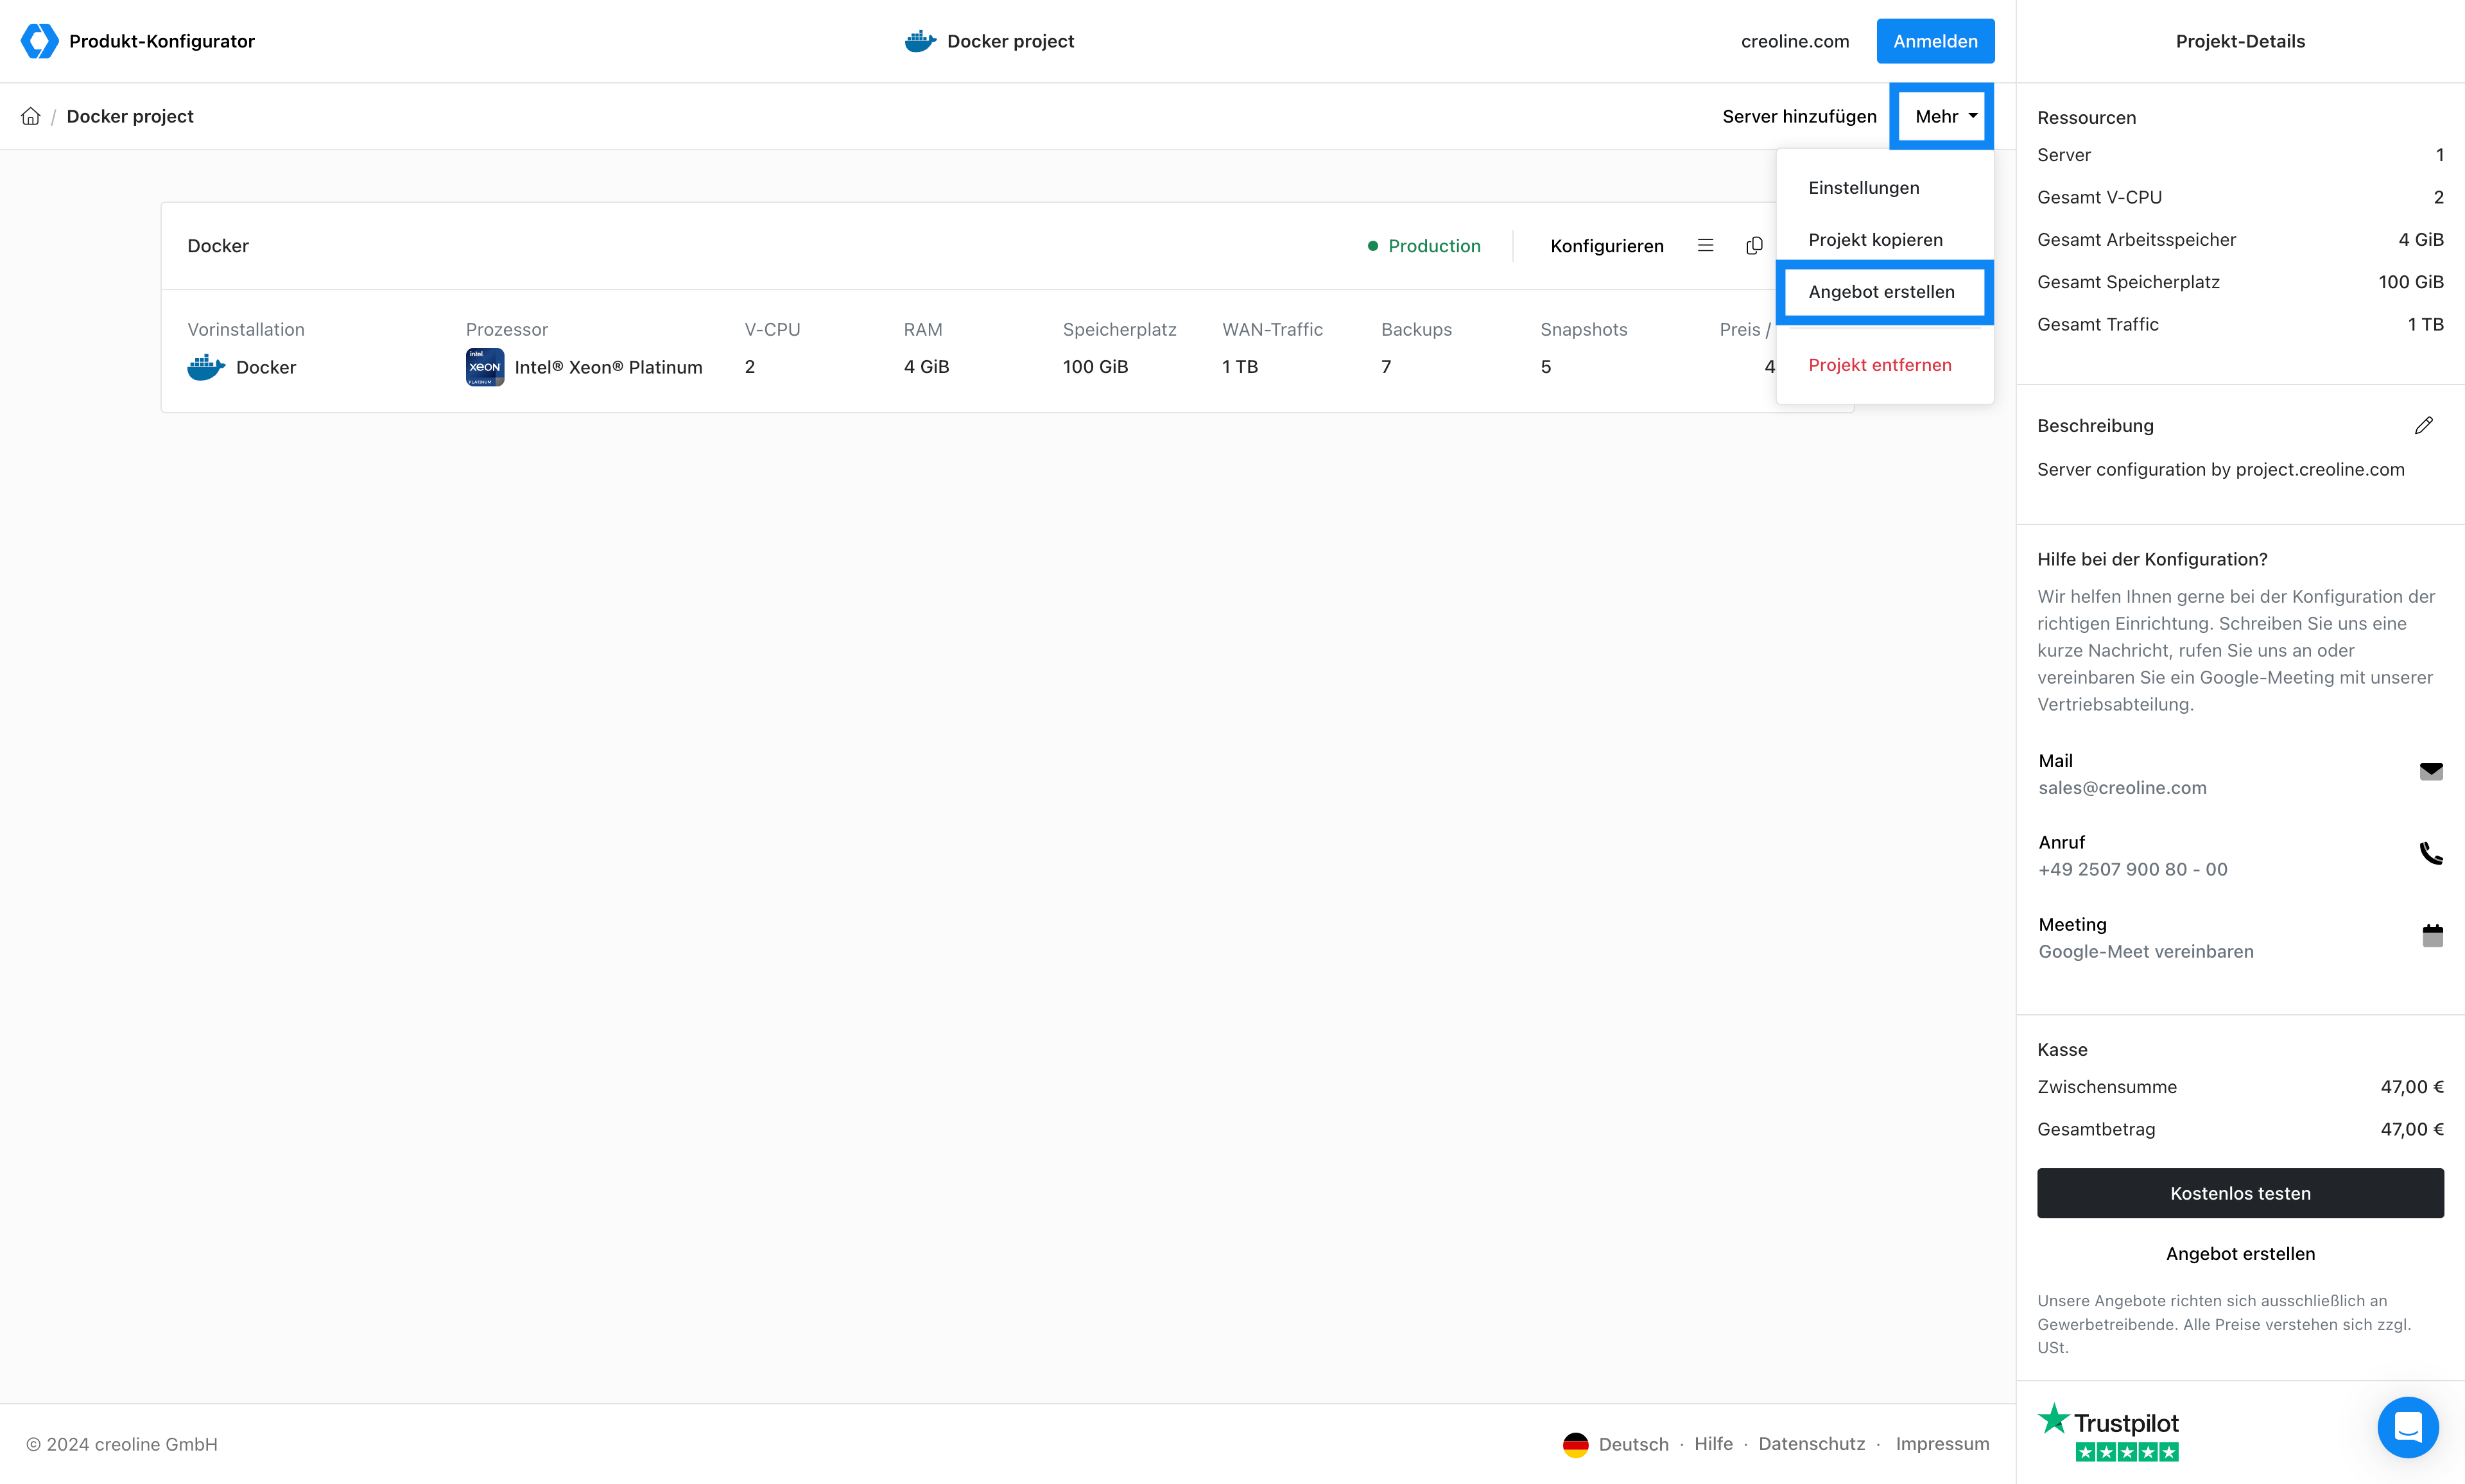Click the Docker project breadcrumb
The image size is (2465, 1484).
[x=130, y=116]
